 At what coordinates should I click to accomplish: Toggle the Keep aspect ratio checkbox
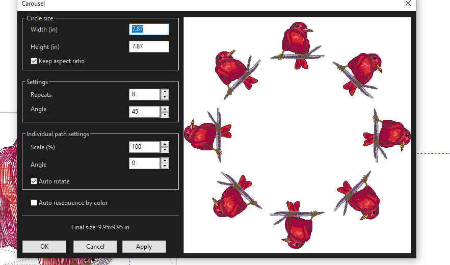tap(34, 61)
